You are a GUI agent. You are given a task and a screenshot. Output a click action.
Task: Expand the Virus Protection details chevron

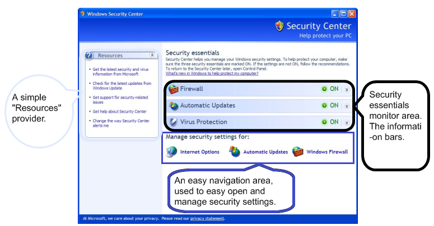coord(347,123)
